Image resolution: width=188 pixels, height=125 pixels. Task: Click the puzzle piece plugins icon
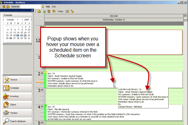[x=8, y=7]
